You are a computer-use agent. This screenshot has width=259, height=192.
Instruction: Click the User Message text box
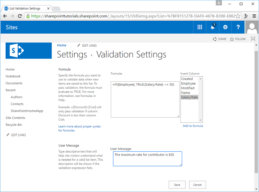click(146, 158)
